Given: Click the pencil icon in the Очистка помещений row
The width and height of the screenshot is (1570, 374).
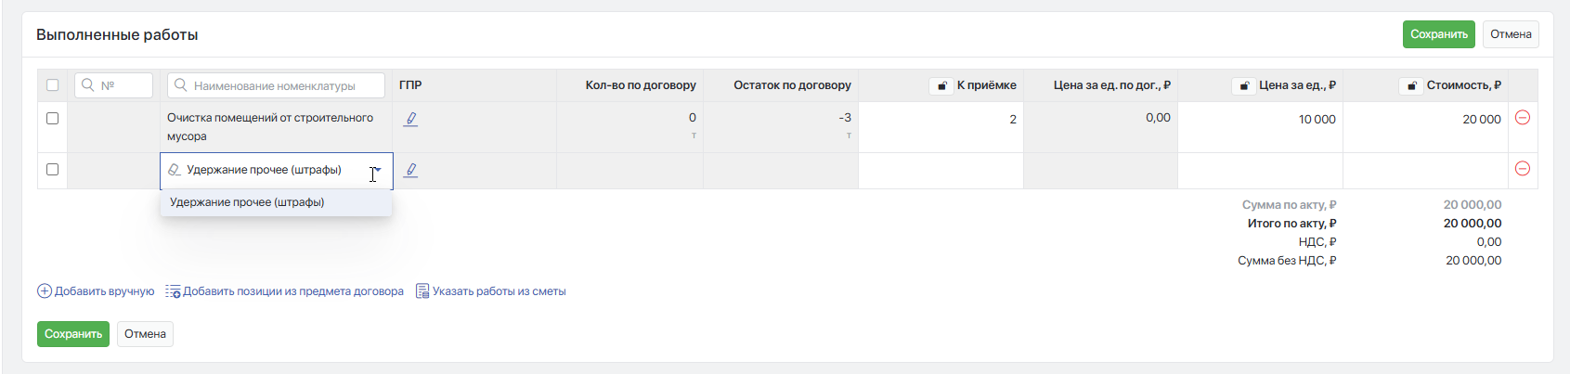Looking at the screenshot, I should pos(410,119).
